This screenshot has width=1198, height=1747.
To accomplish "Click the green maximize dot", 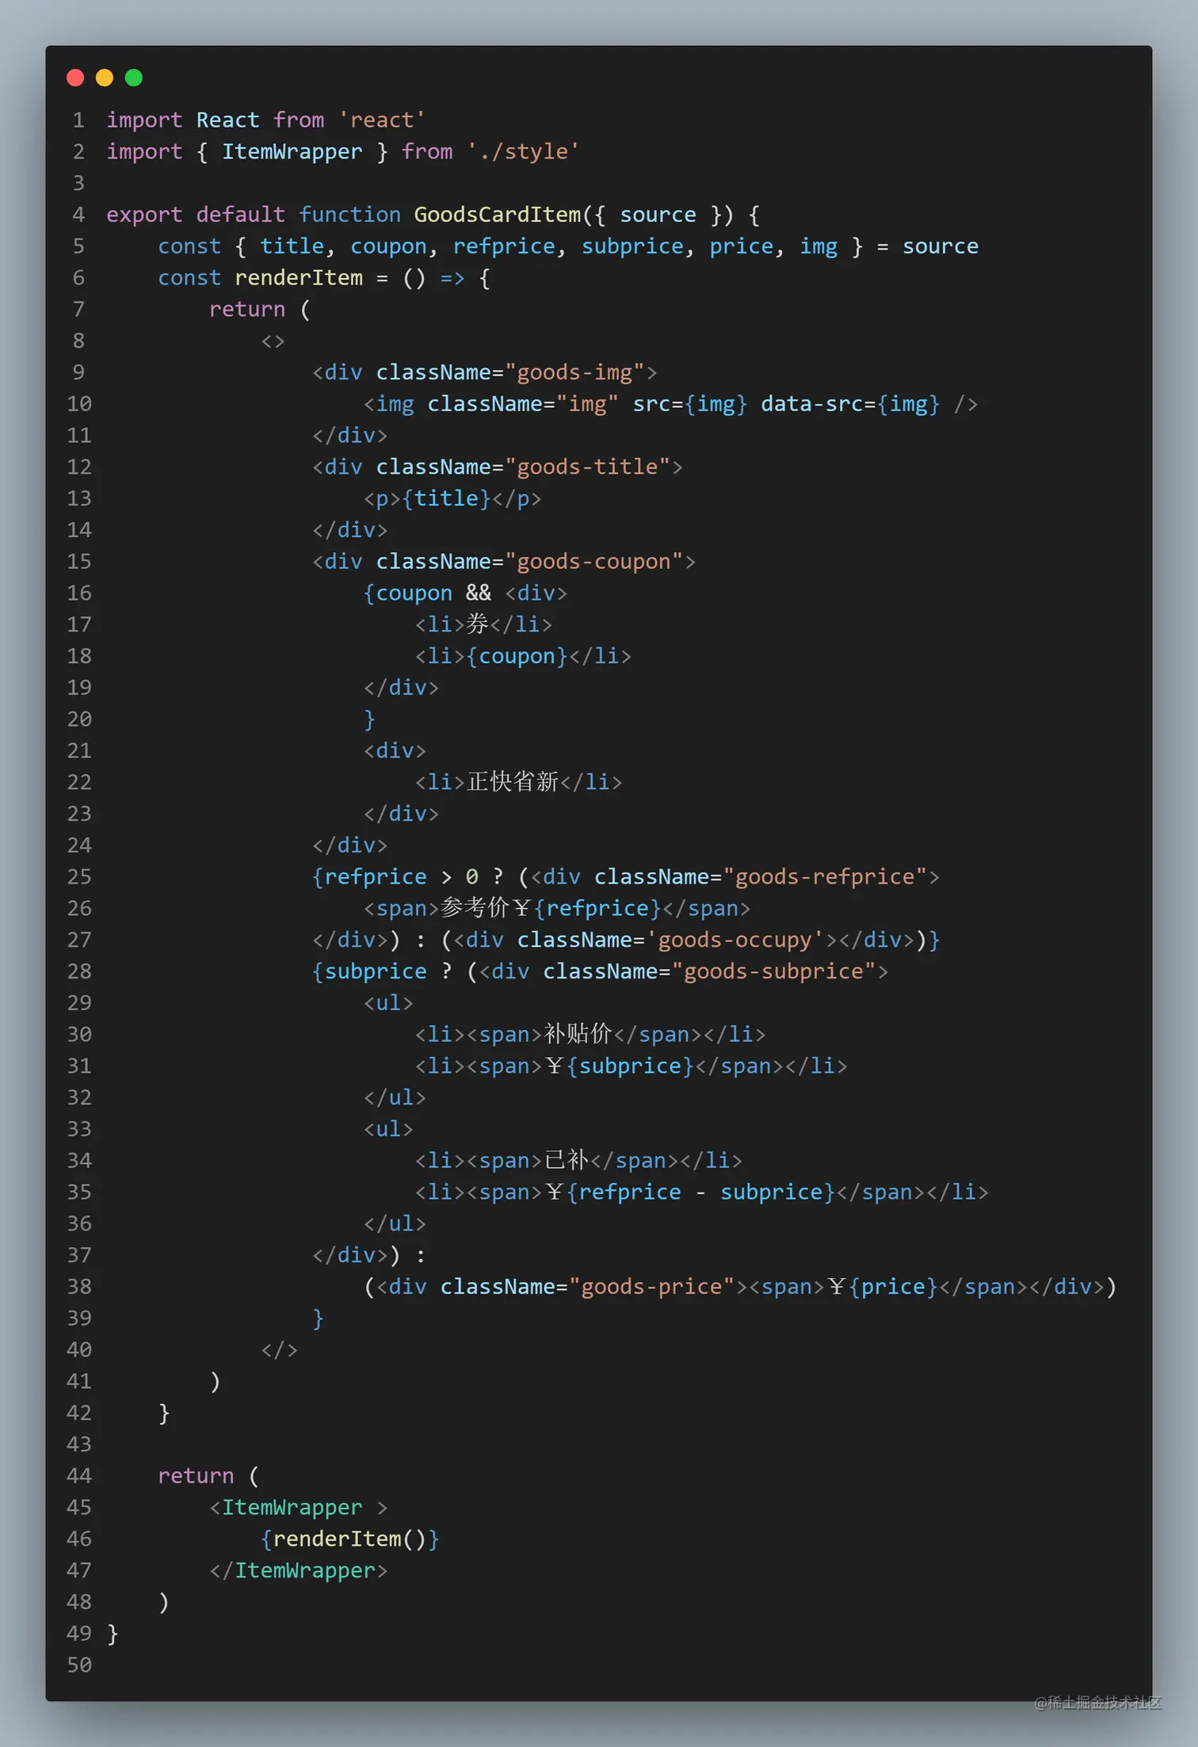I will [134, 78].
